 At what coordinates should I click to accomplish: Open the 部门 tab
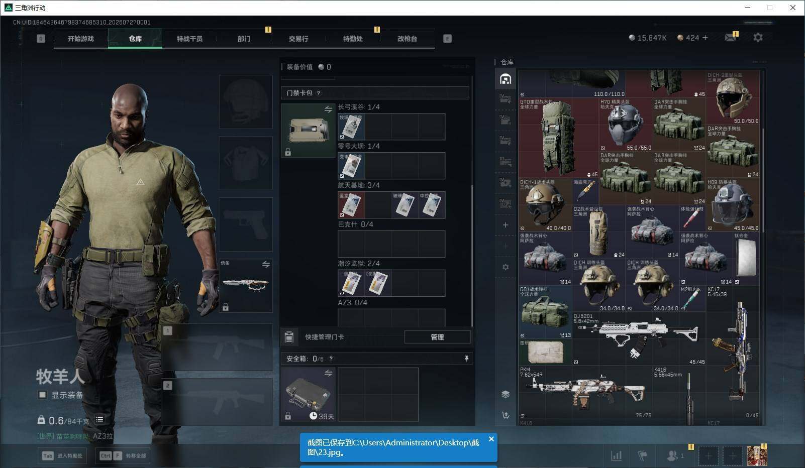point(244,39)
